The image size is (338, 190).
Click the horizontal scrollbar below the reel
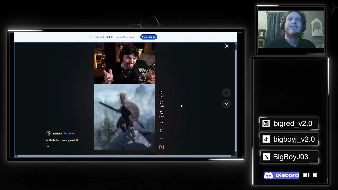pos(124,156)
